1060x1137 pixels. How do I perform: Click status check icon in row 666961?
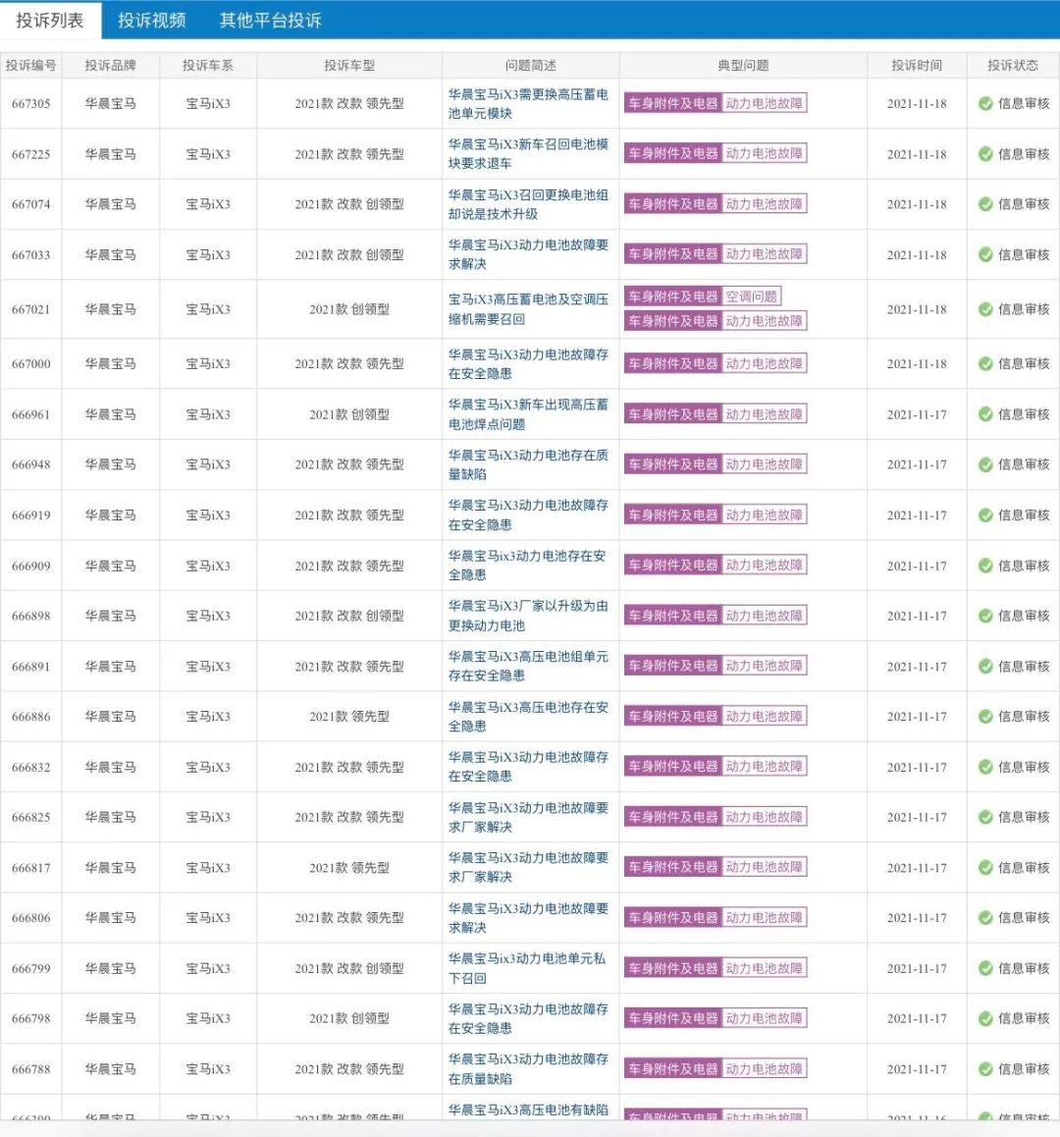point(985,414)
